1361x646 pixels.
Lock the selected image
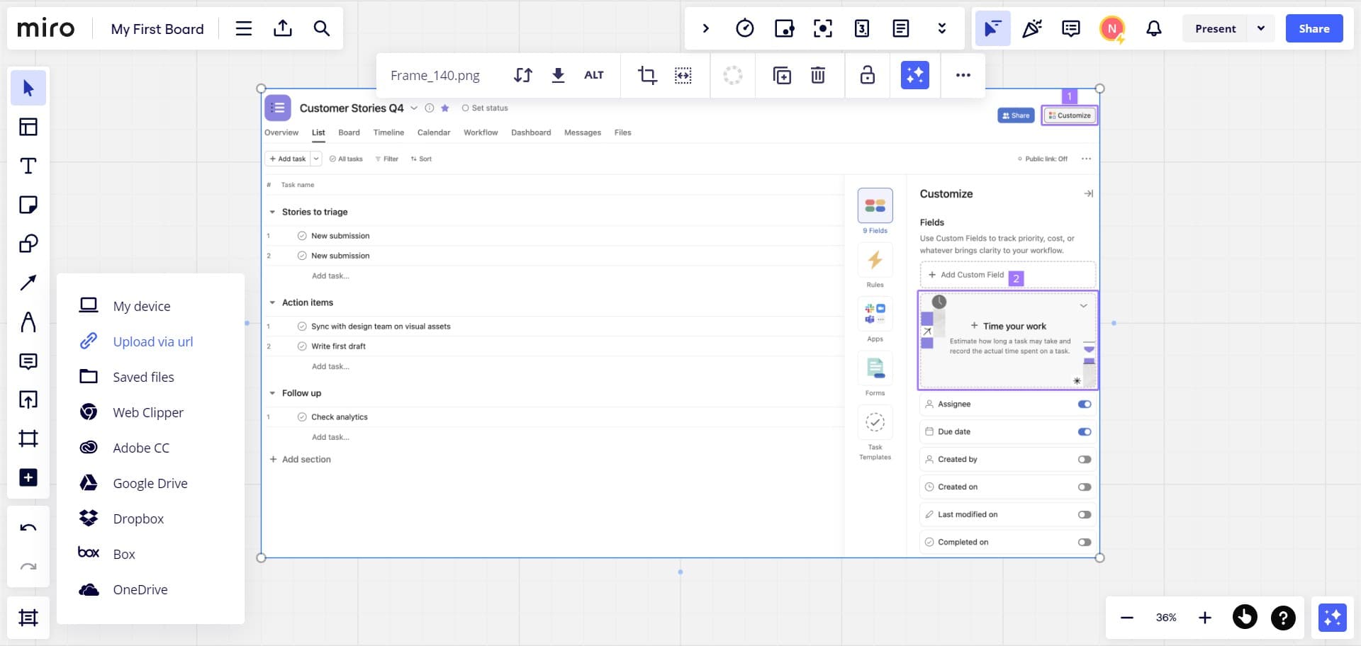tap(868, 75)
